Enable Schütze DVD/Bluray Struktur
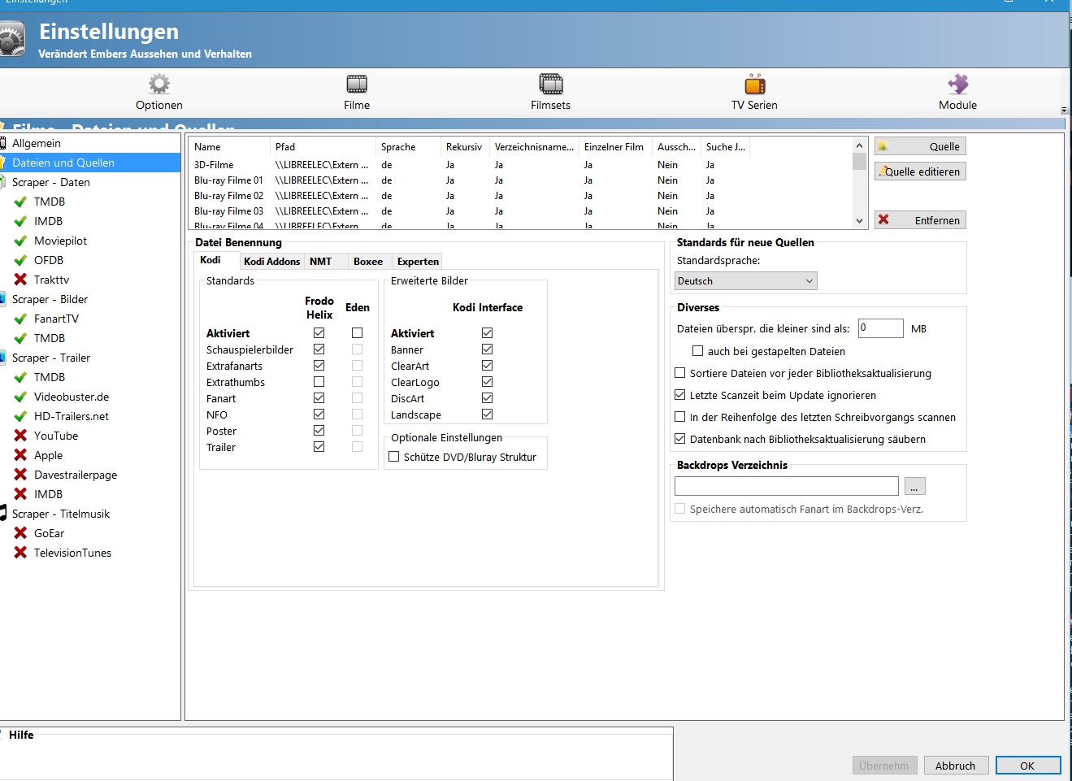Image resolution: width=1072 pixels, height=781 pixels. 394,457
